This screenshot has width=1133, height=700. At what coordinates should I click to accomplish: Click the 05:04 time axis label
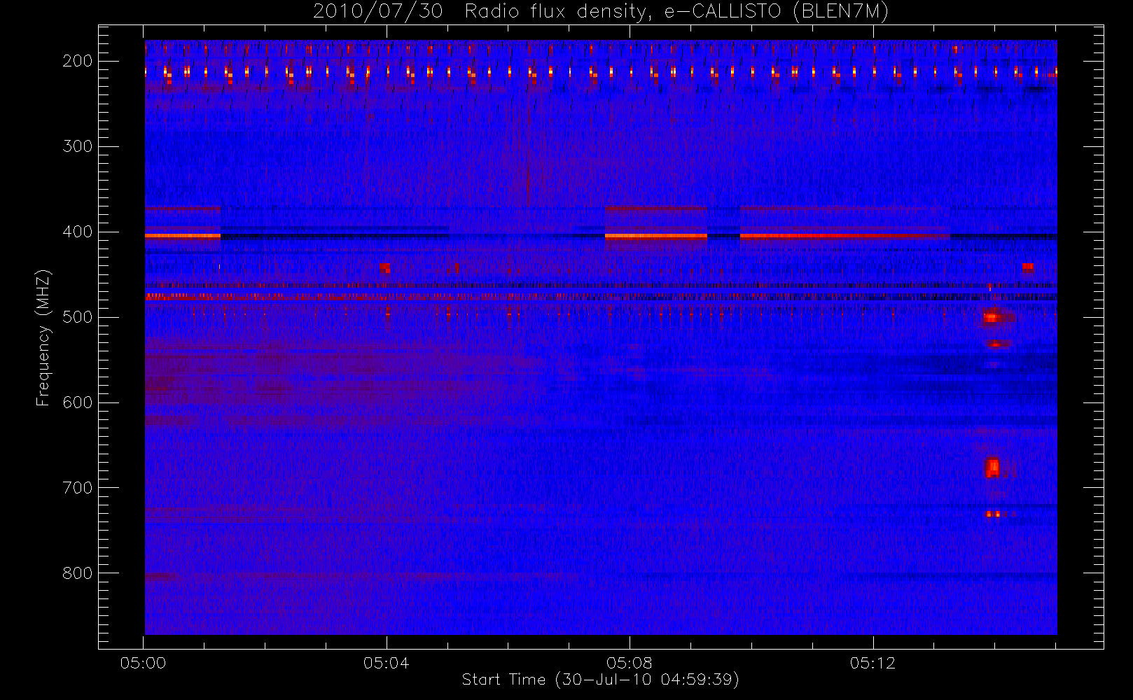[x=386, y=663]
